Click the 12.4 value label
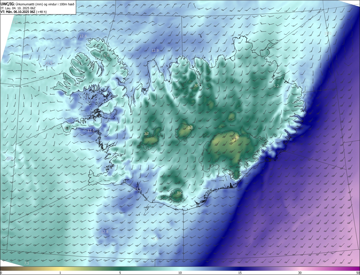The image size is (360, 275). (83, 36)
